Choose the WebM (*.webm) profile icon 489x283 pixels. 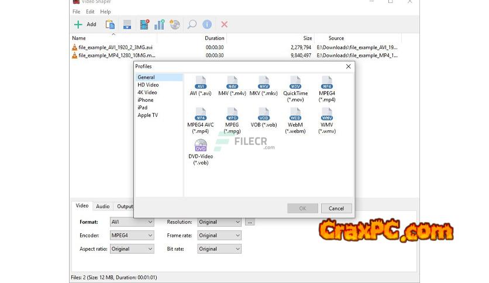coord(295,114)
